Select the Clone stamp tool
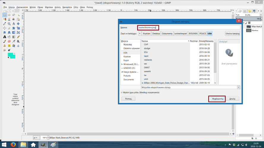The width and height of the screenshot is (264, 148). (5, 46)
